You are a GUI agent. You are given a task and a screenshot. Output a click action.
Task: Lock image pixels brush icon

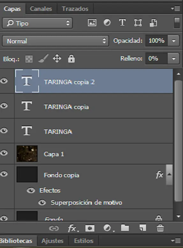[43, 59]
